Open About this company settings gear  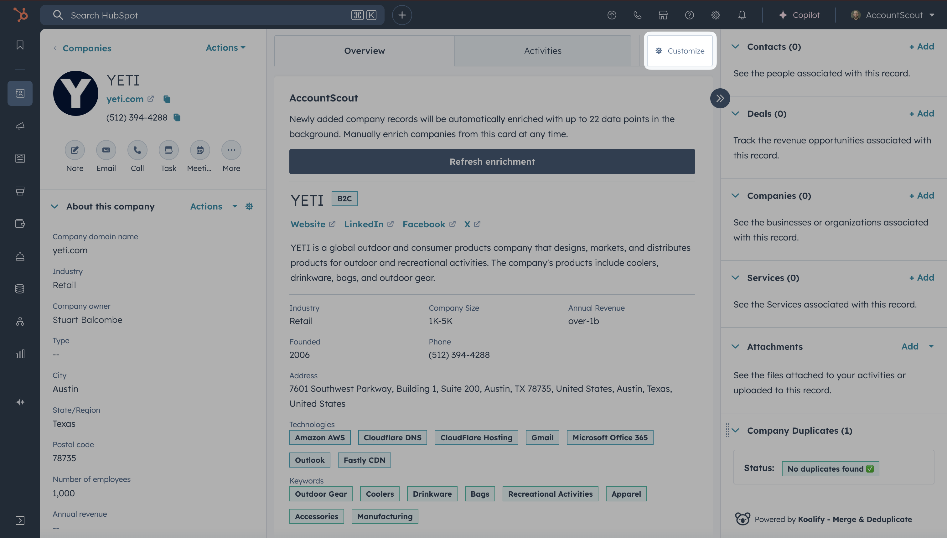[249, 207]
